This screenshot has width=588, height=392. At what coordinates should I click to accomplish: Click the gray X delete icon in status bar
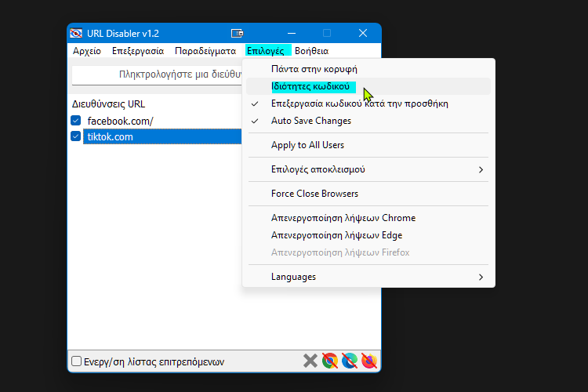pyautogui.click(x=310, y=361)
